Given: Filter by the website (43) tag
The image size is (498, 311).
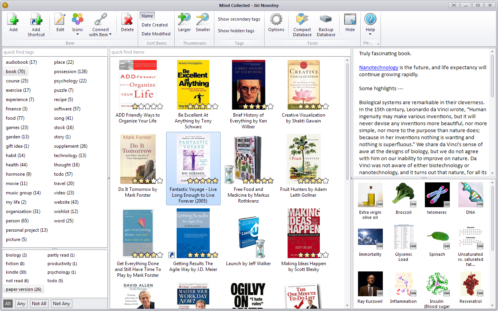Looking at the screenshot, I should tap(67, 202).
